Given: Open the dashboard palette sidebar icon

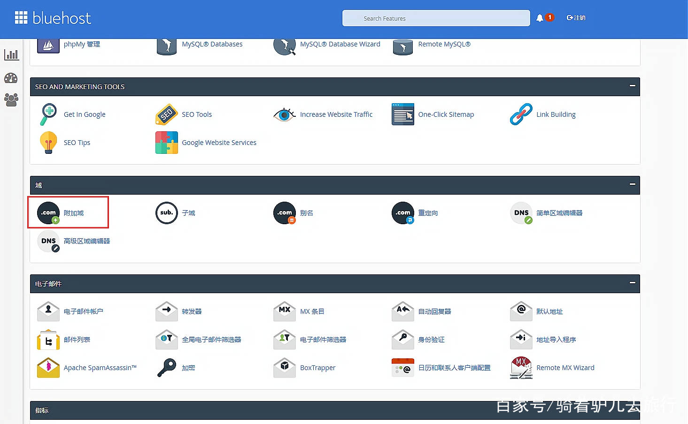Looking at the screenshot, I should (11, 78).
